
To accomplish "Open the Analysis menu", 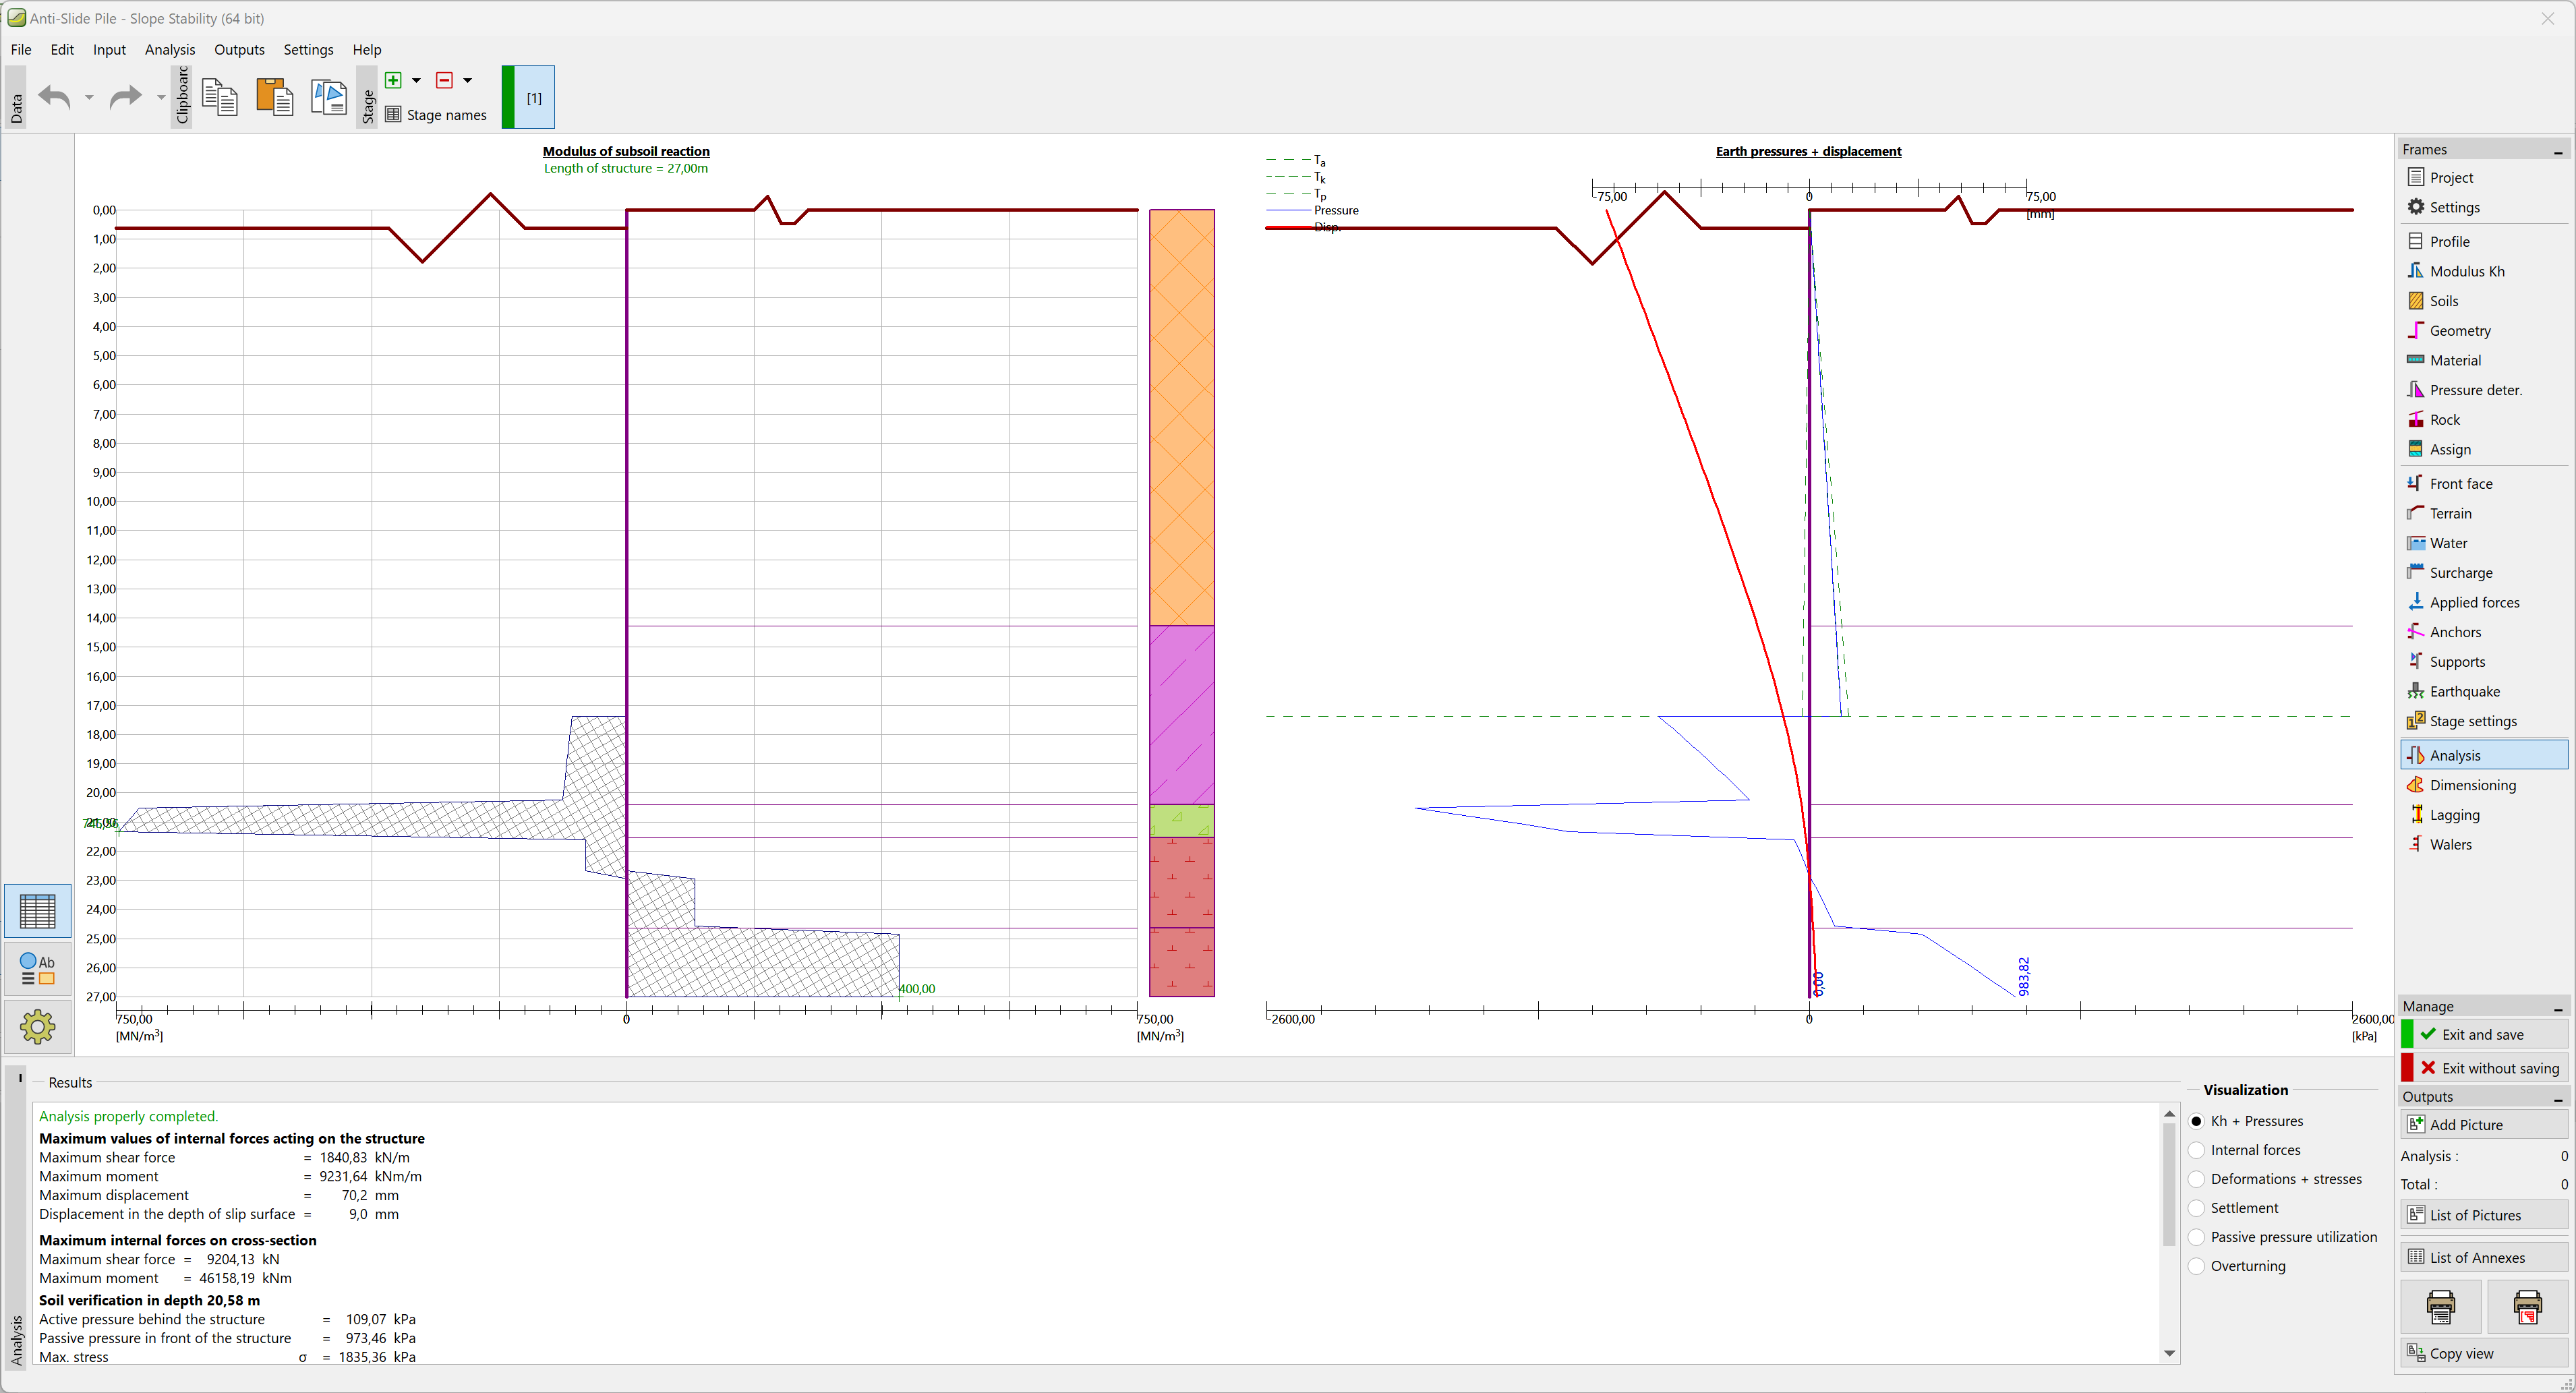I will (x=169, y=49).
